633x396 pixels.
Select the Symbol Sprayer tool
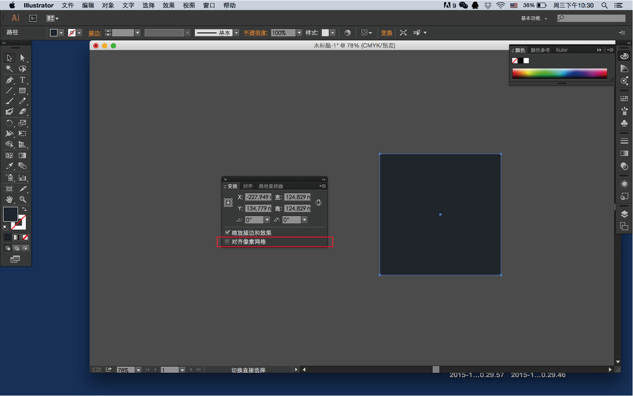(9, 178)
